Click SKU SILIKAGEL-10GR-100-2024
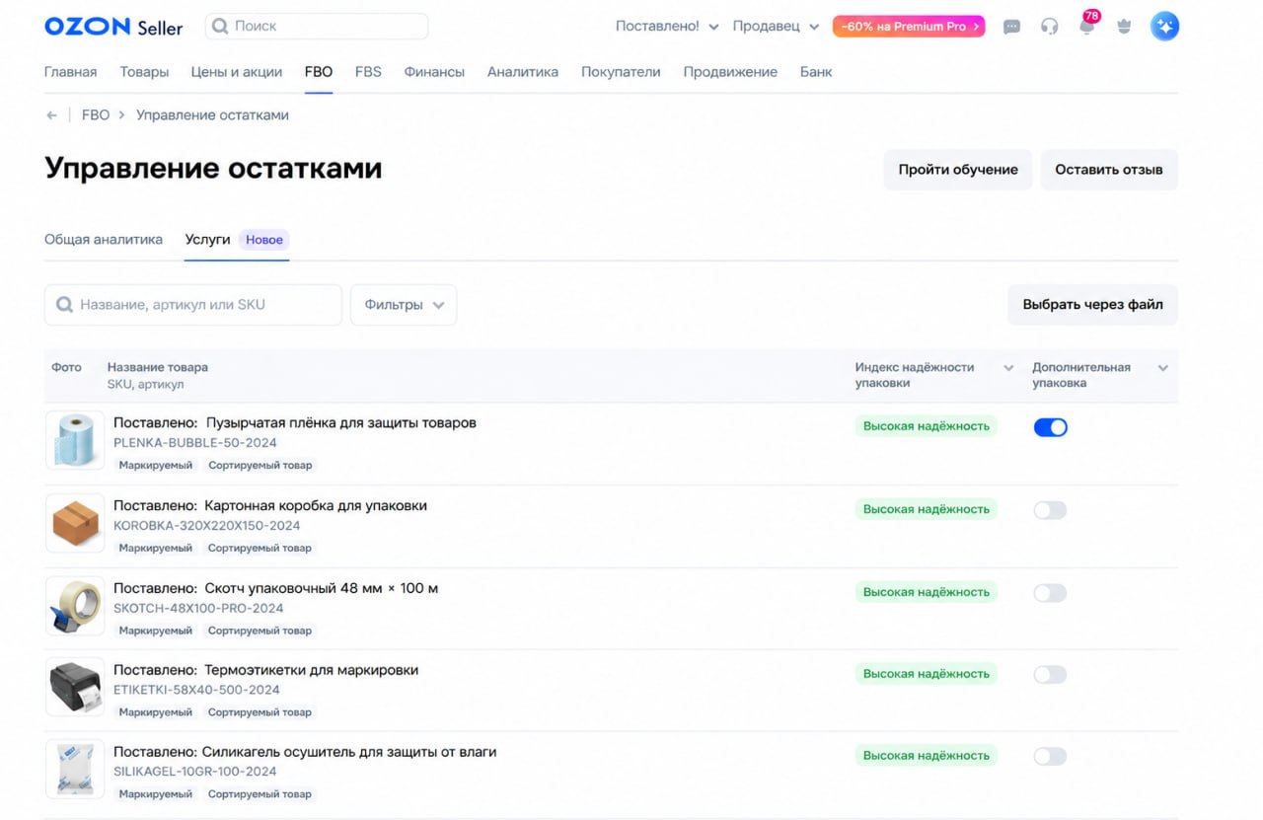1263x820 pixels. coord(195,773)
